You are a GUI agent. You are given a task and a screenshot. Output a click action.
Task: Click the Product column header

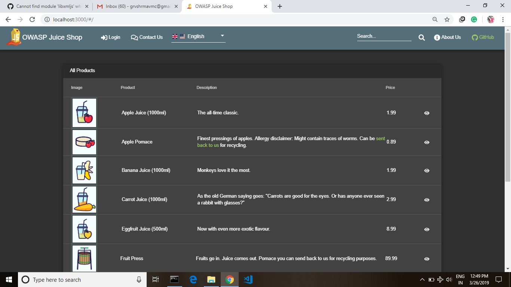(128, 87)
